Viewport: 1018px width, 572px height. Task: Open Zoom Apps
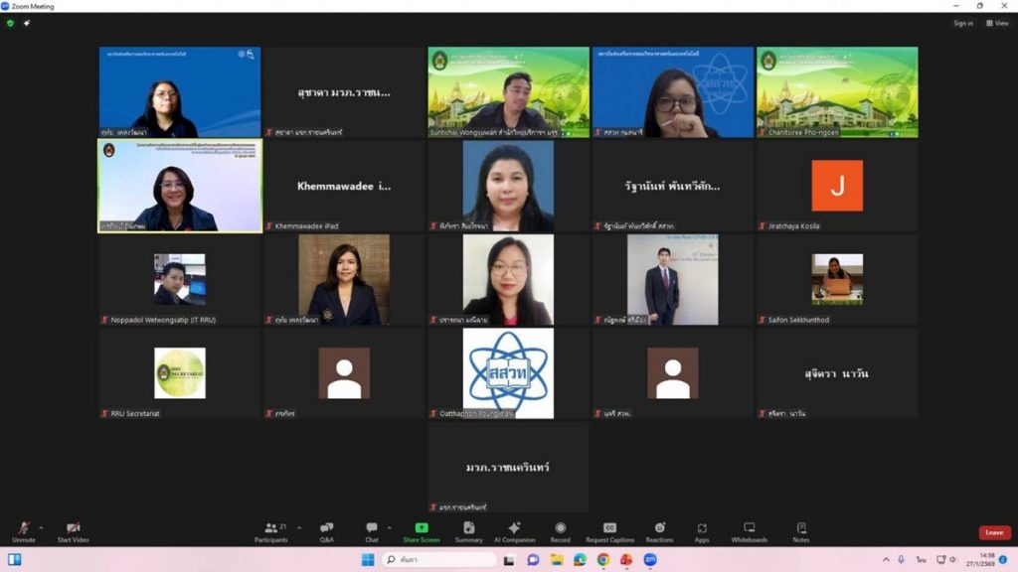(702, 531)
